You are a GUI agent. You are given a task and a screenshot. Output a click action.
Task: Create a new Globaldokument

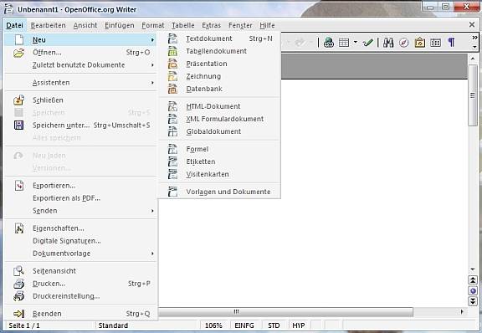tap(219, 132)
